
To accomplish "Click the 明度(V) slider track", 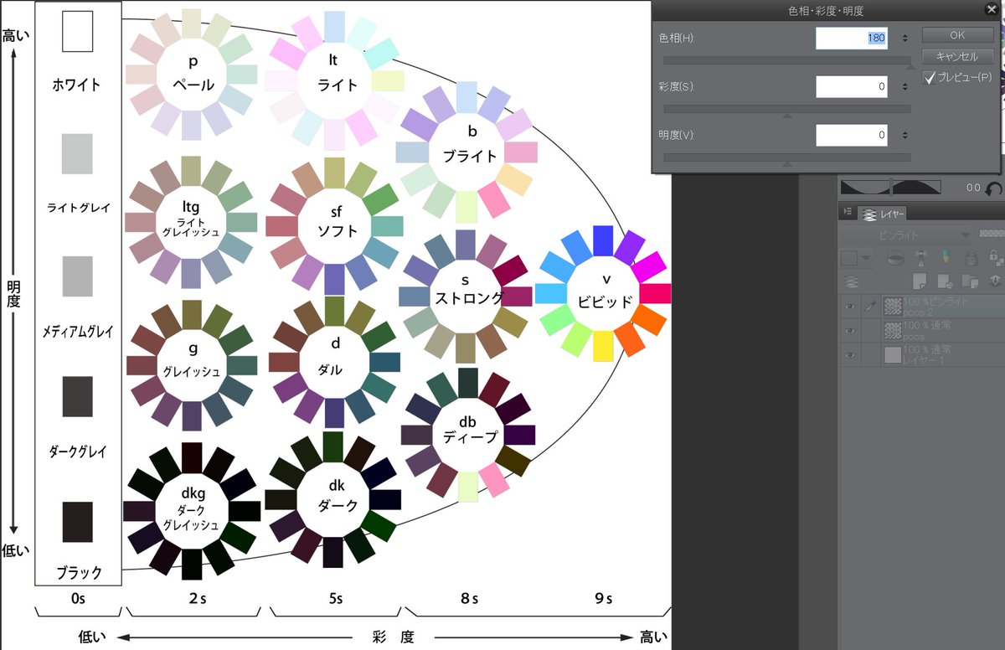I will pyautogui.click(x=787, y=157).
